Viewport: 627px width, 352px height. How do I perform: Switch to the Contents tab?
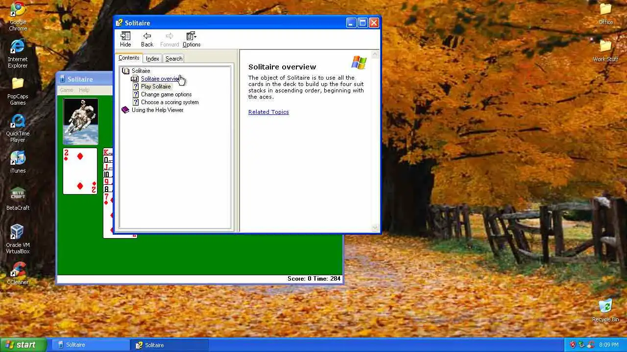[x=129, y=58]
